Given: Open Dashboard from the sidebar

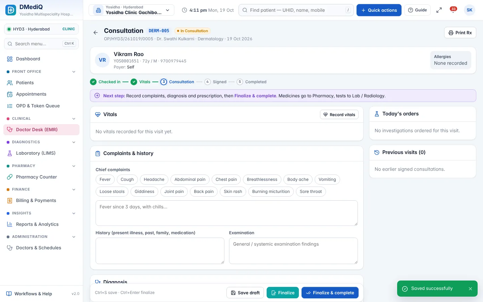Looking at the screenshot, I should (41, 59).
